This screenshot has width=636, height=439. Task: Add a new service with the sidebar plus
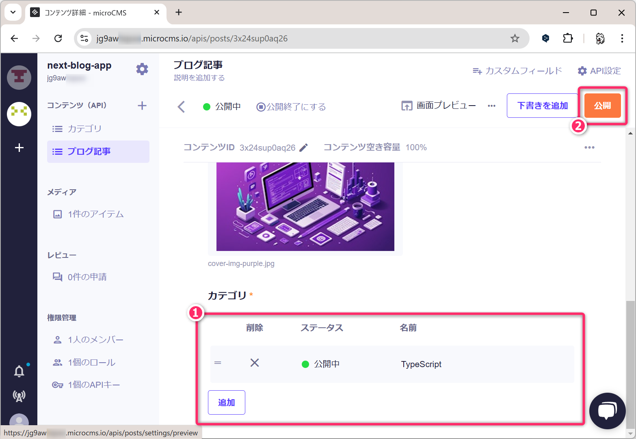[19, 147]
